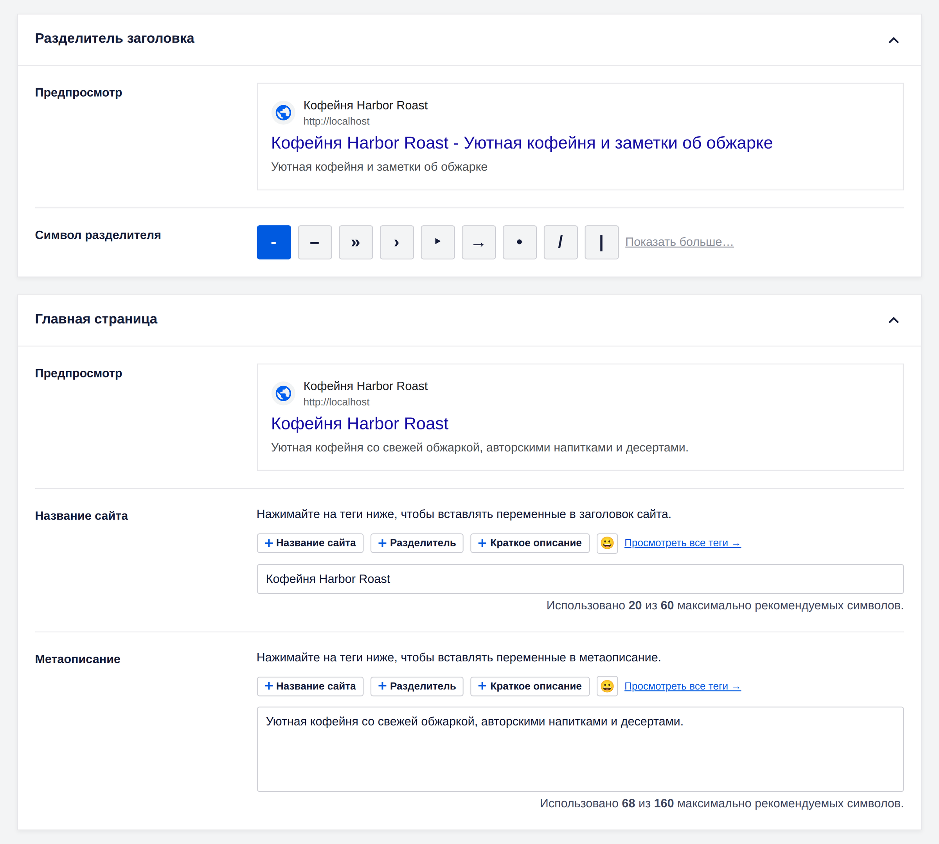Viewport: 939px width, 844px height.
Task: Click the 'Метаописание' field label
Action: coord(77,659)
